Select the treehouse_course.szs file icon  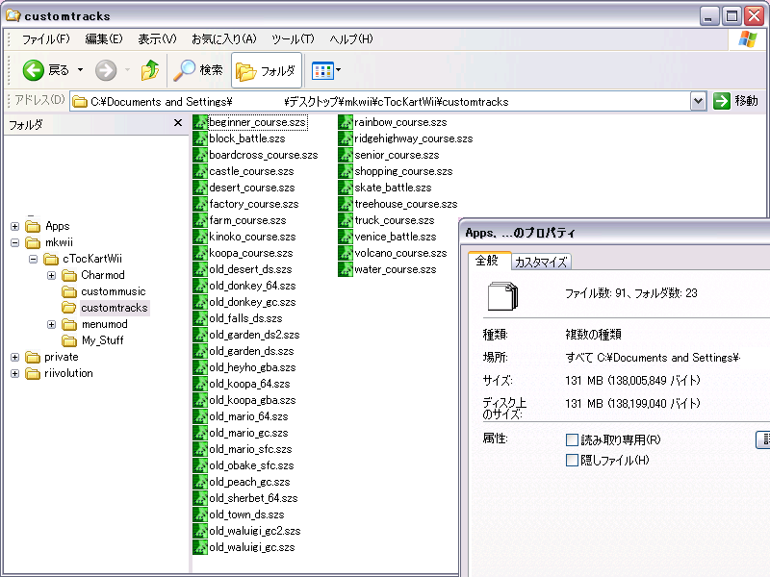point(346,204)
